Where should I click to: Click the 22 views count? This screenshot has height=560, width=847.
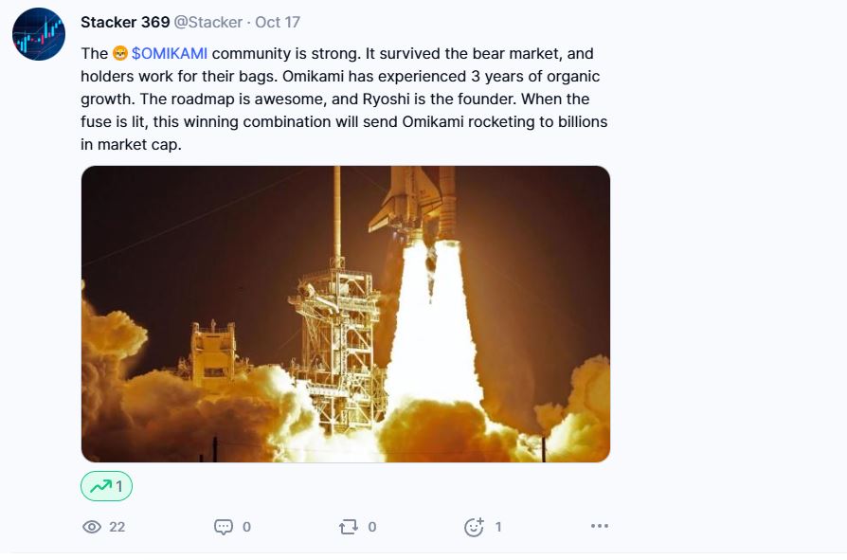[117, 527]
